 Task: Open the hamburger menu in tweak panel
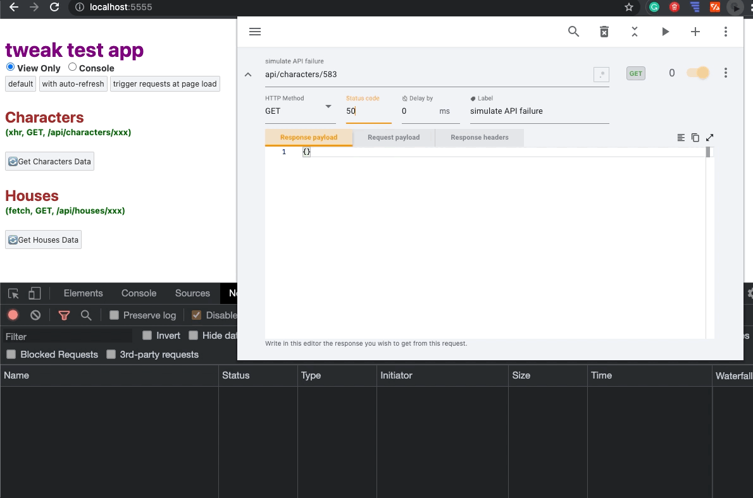click(x=255, y=32)
